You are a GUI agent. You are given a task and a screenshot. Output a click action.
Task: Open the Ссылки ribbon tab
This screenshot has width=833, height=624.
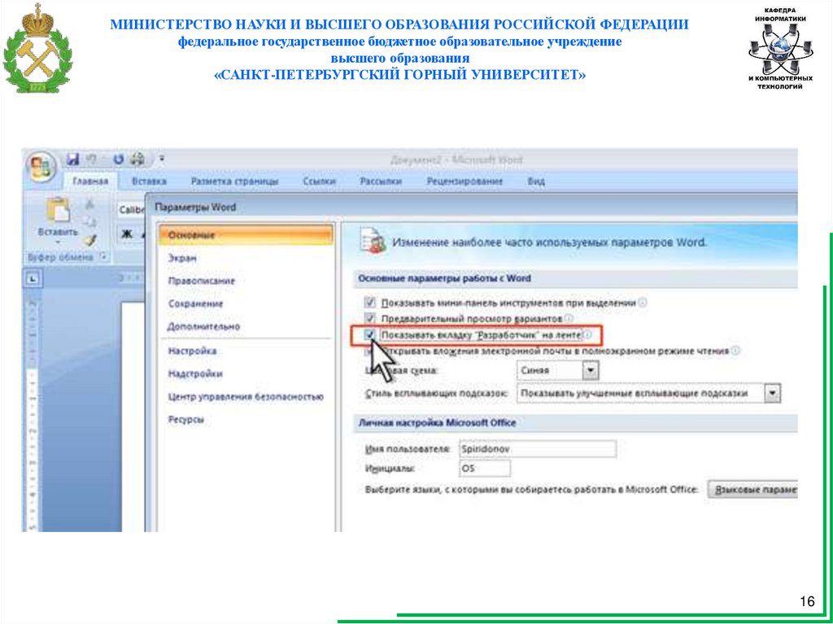(319, 181)
